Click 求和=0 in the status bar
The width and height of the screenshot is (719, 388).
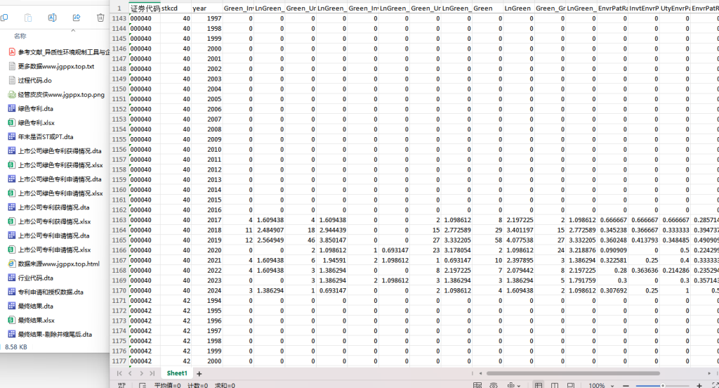click(x=225, y=386)
